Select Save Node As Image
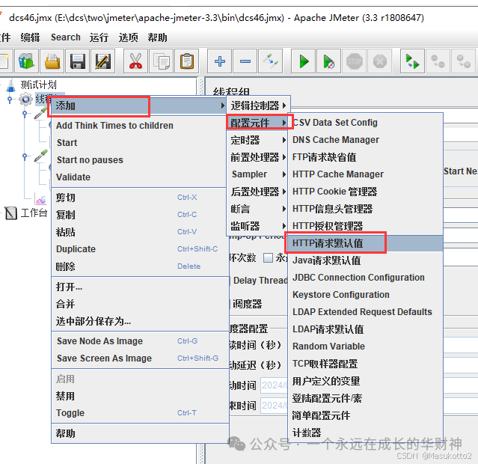 click(x=140, y=341)
